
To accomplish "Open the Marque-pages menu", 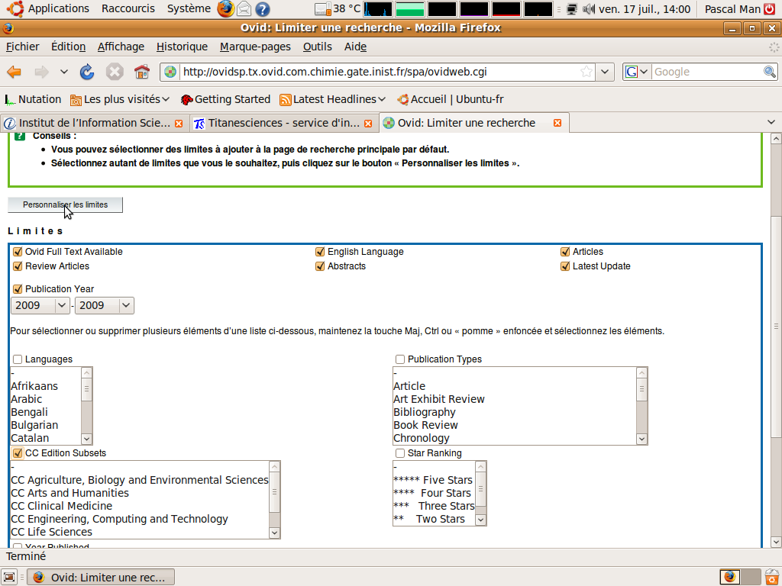I will click(255, 47).
